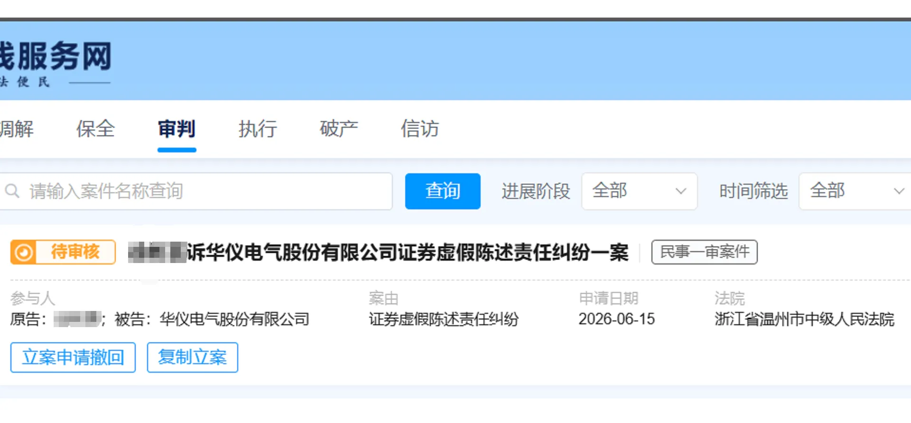
Task: Click the 复制立案 button
Action: click(192, 357)
